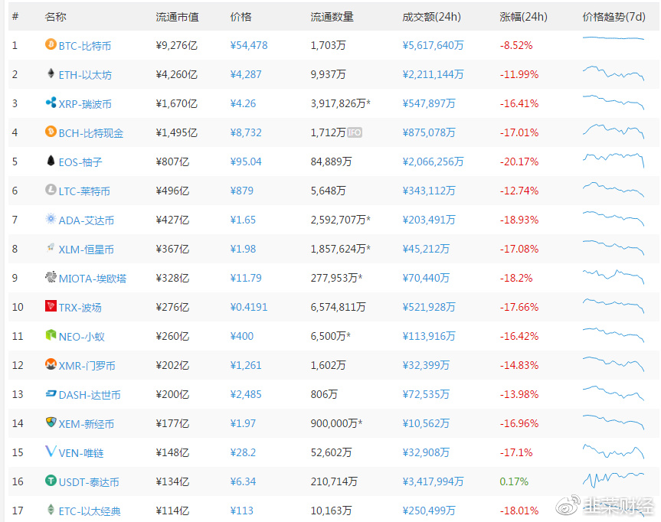
Task: Sort by 流通数量 column header
Action: pyautogui.click(x=332, y=17)
